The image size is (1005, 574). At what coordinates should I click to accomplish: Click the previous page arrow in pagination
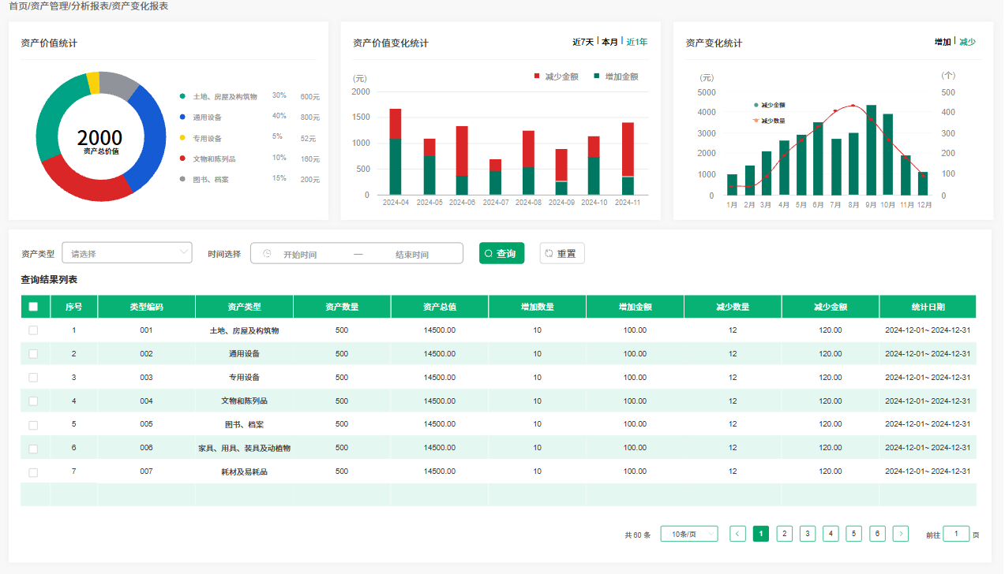(x=737, y=534)
